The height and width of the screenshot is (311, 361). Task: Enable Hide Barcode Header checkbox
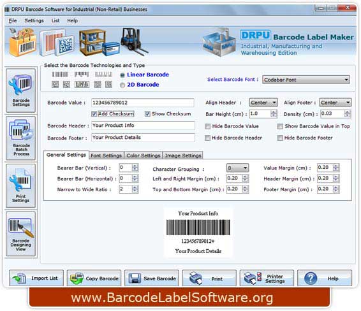point(207,138)
